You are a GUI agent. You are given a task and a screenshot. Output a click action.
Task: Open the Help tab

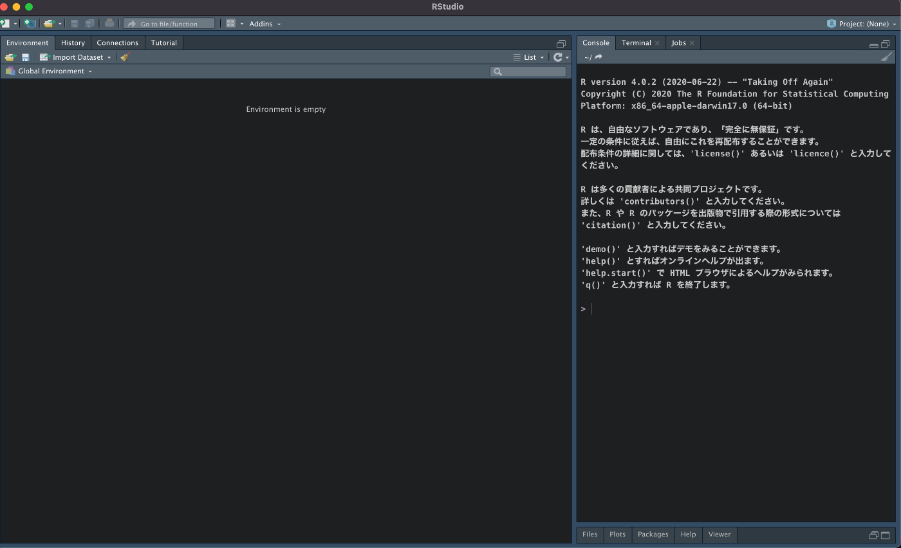tap(688, 534)
